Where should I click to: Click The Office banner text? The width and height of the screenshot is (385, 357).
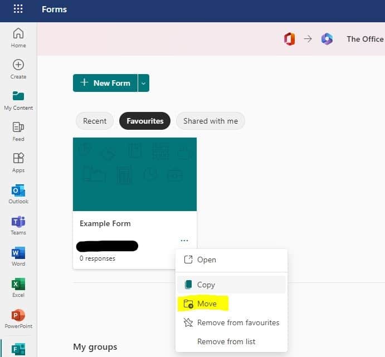[365, 39]
